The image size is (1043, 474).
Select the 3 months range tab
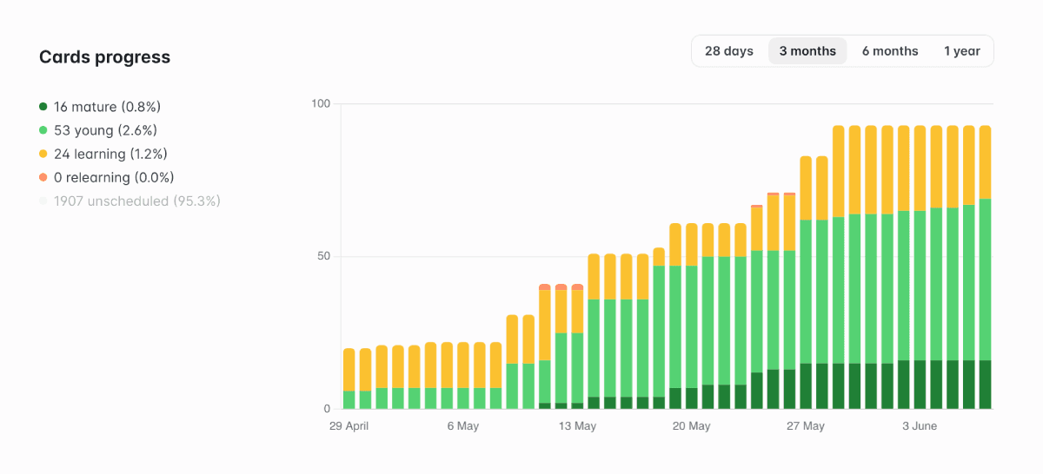point(807,51)
